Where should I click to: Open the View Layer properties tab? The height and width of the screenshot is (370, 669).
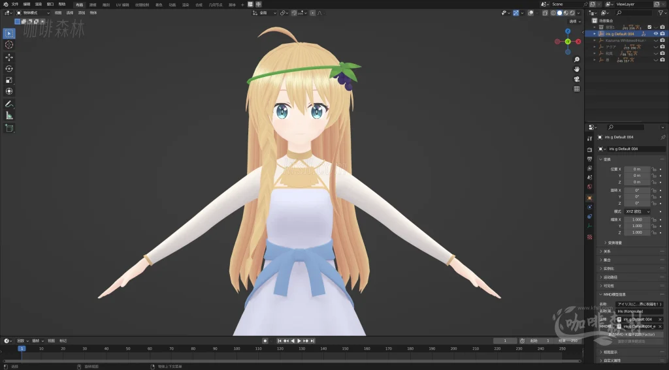pos(590,168)
